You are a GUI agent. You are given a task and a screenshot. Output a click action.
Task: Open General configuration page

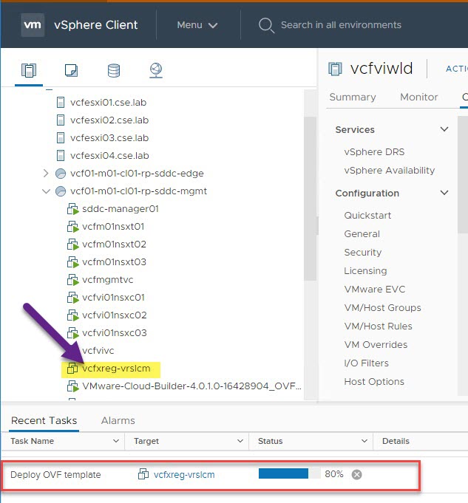click(362, 234)
